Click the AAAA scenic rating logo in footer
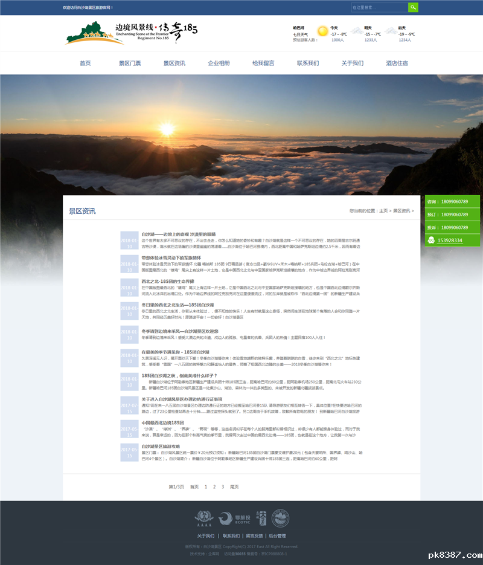Image resolution: width=483 pixels, height=565 pixels. (x=204, y=519)
